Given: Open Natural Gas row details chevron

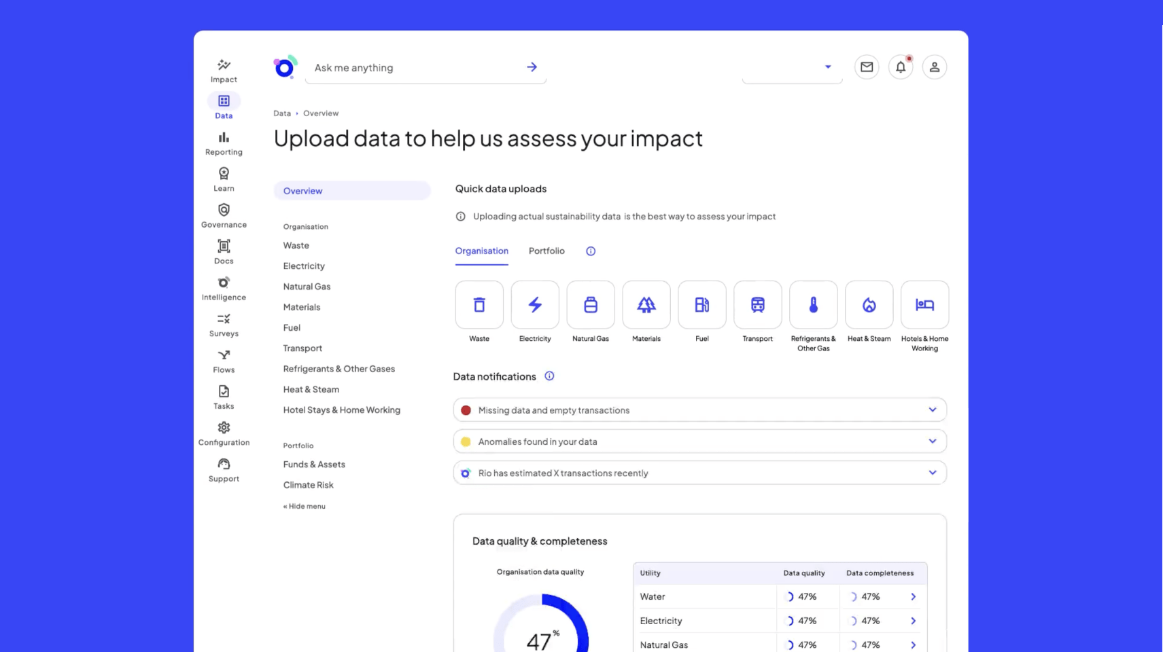Looking at the screenshot, I should (x=914, y=645).
